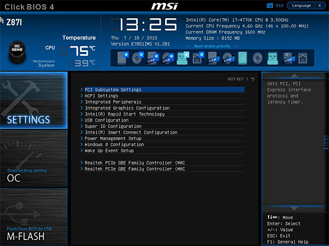Select the plain floppy-style icon at the boot bar end
This screenshot has width=329, height=246.
tap(303, 58)
